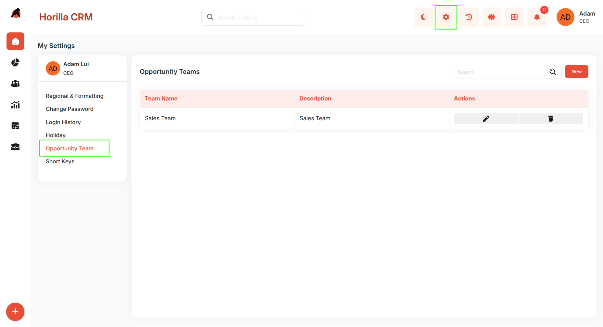Create a New opportunity team
603x327 pixels.
[x=576, y=72]
